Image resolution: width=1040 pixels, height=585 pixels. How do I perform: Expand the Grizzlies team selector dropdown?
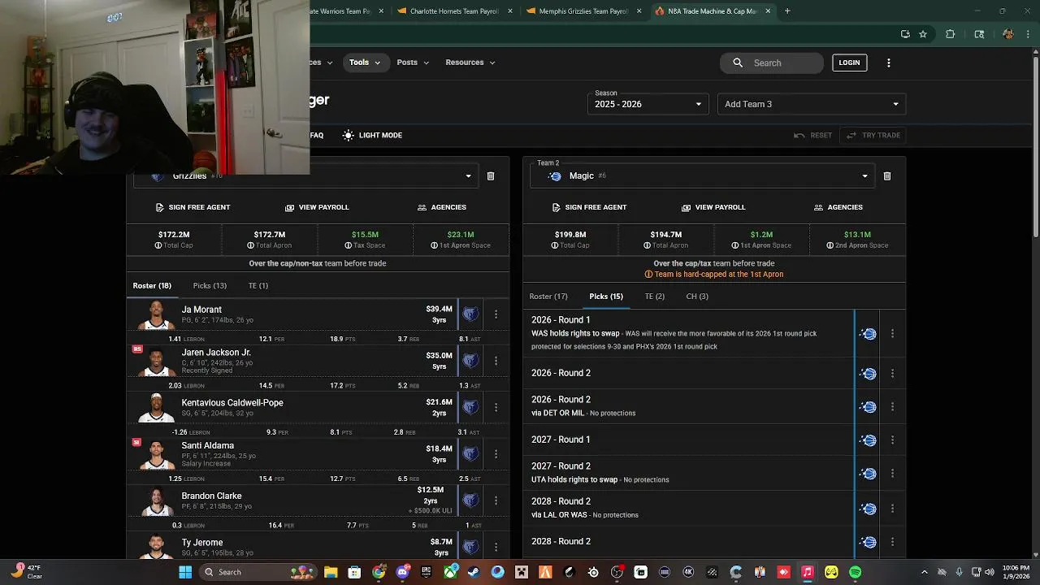coord(468,176)
